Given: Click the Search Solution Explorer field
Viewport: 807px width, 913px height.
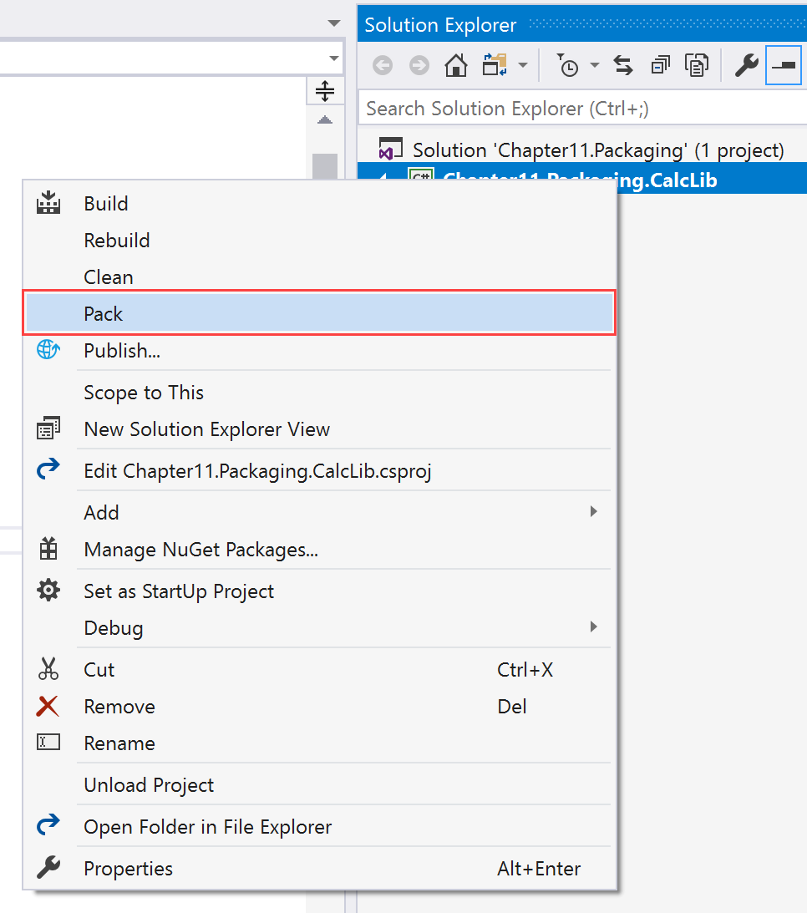Looking at the screenshot, I should pos(576,109).
